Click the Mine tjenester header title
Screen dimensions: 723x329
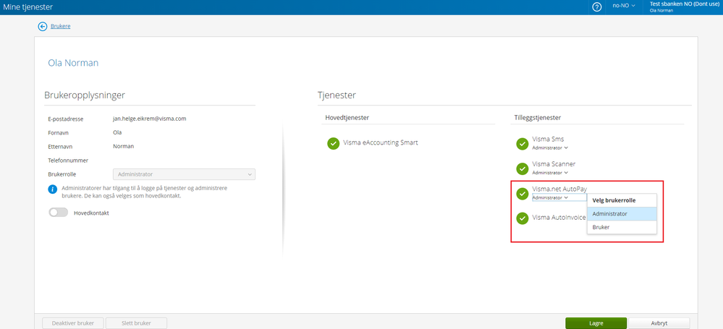click(28, 7)
